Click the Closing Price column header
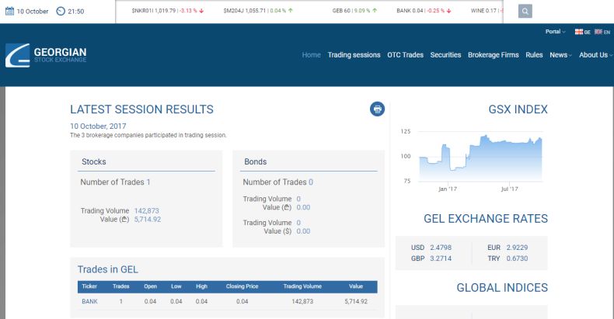The width and height of the screenshot is (614, 319). point(242,286)
